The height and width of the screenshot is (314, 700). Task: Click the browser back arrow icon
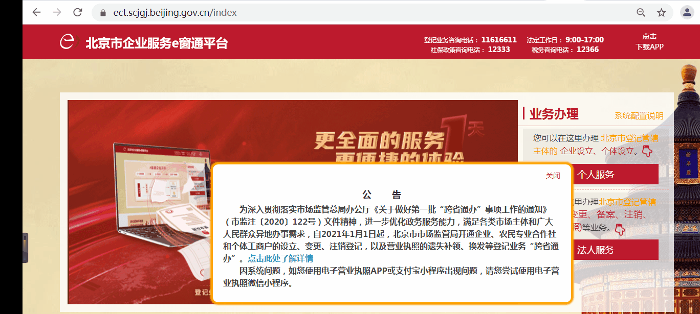pos(36,12)
